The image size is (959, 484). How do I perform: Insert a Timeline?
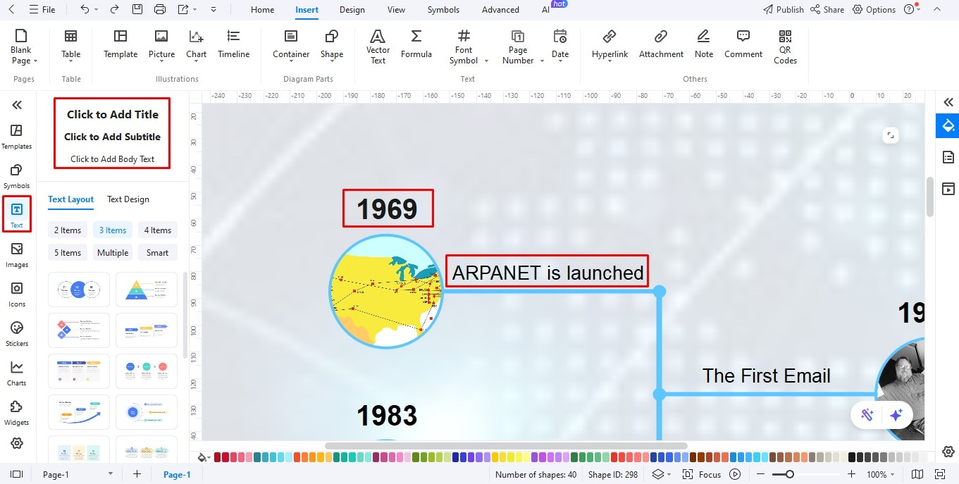coord(233,44)
